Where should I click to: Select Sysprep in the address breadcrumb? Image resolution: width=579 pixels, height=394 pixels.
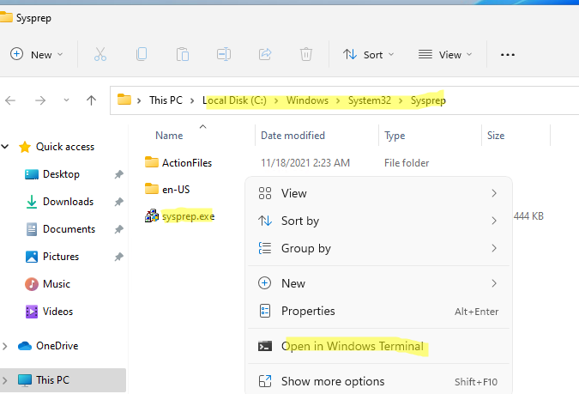click(x=428, y=100)
